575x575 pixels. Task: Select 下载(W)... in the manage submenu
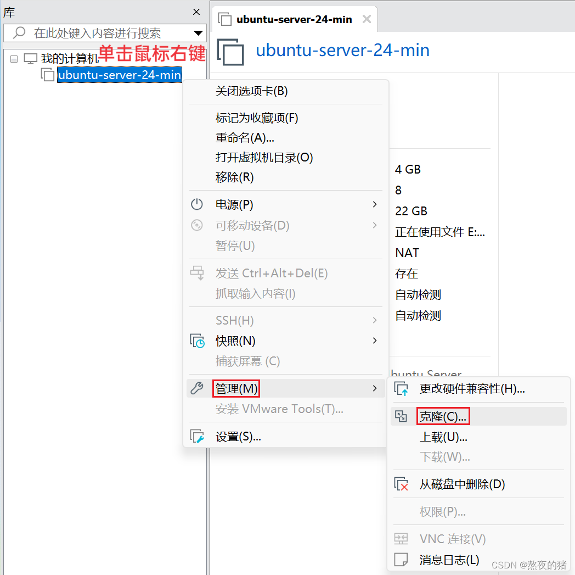[x=478, y=457]
